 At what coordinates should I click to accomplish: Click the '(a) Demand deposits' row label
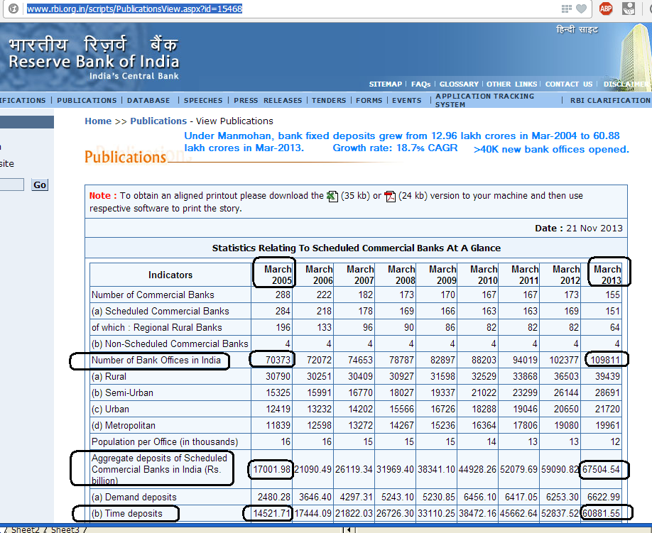(x=134, y=498)
